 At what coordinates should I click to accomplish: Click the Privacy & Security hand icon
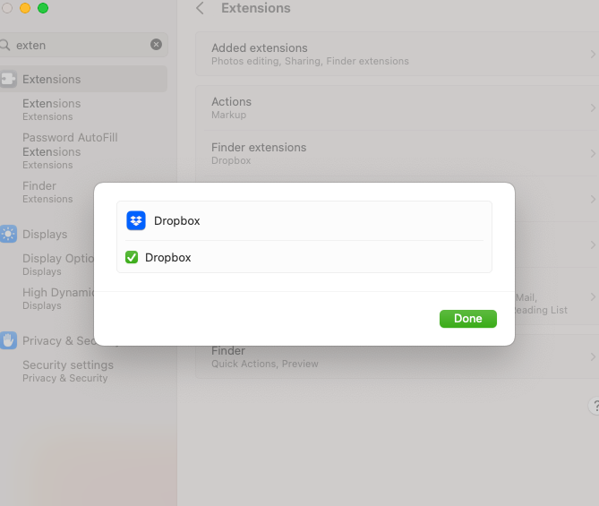(x=8, y=340)
